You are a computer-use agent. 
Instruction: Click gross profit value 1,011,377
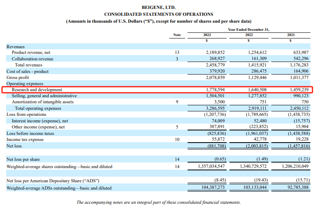(299, 77)
